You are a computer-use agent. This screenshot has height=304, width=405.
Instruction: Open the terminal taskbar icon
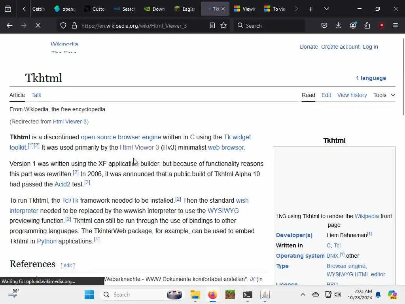248,294
